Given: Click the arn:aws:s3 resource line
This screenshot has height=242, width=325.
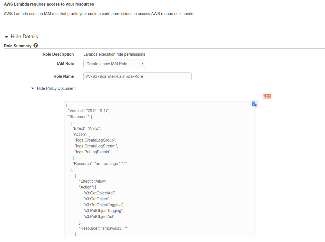Looking at the screenshot, I should (x=103, y=228).
